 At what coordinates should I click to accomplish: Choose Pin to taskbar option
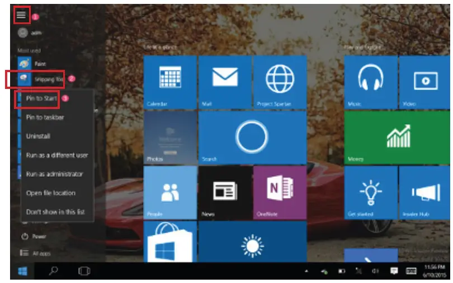click(45, 117)
